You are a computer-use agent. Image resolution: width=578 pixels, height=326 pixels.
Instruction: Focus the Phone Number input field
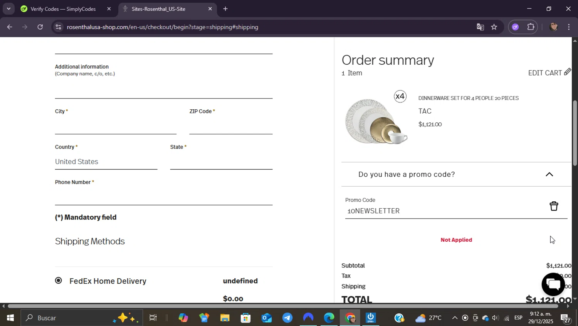(164, 197)
